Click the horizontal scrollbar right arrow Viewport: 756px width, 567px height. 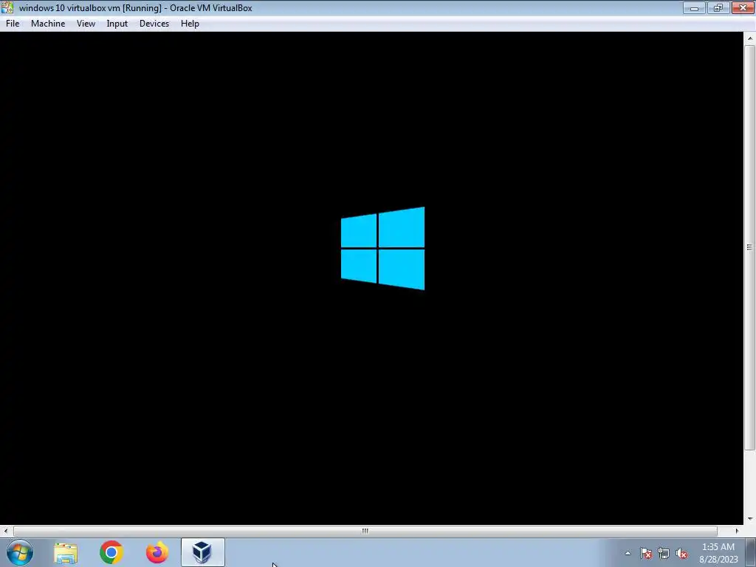[x=737, y=531]
